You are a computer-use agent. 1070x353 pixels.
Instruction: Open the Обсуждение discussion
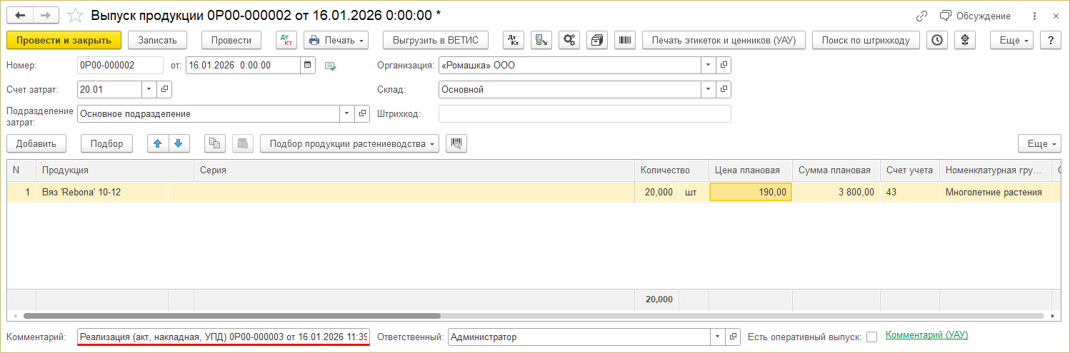[x=975, y=16]
